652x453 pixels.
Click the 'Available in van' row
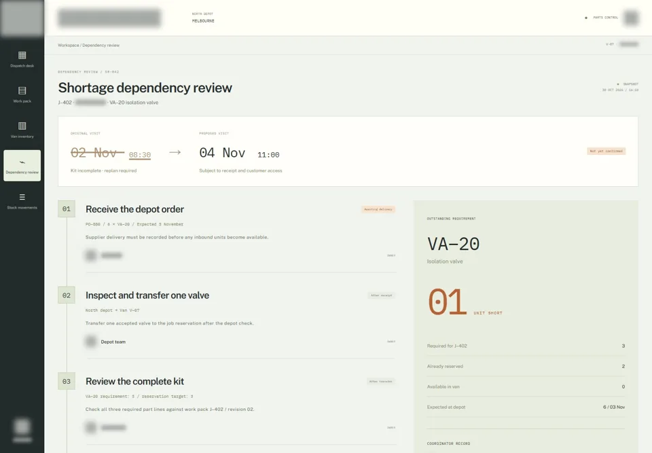526,387
